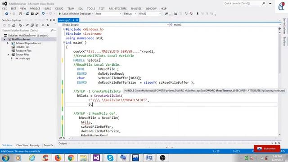This screenshot has height=162, width=288.
Task: Open the main() members dropdown
Action: 225,25
